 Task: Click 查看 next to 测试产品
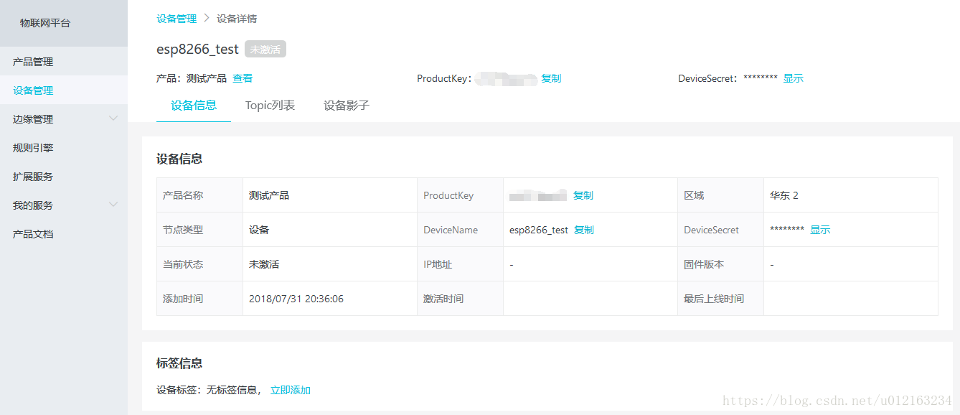243,78
